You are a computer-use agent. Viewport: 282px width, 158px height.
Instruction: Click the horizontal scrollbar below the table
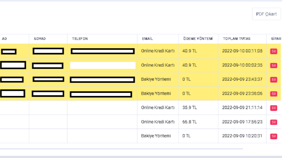pyautogui.click(x=121, y=149)
